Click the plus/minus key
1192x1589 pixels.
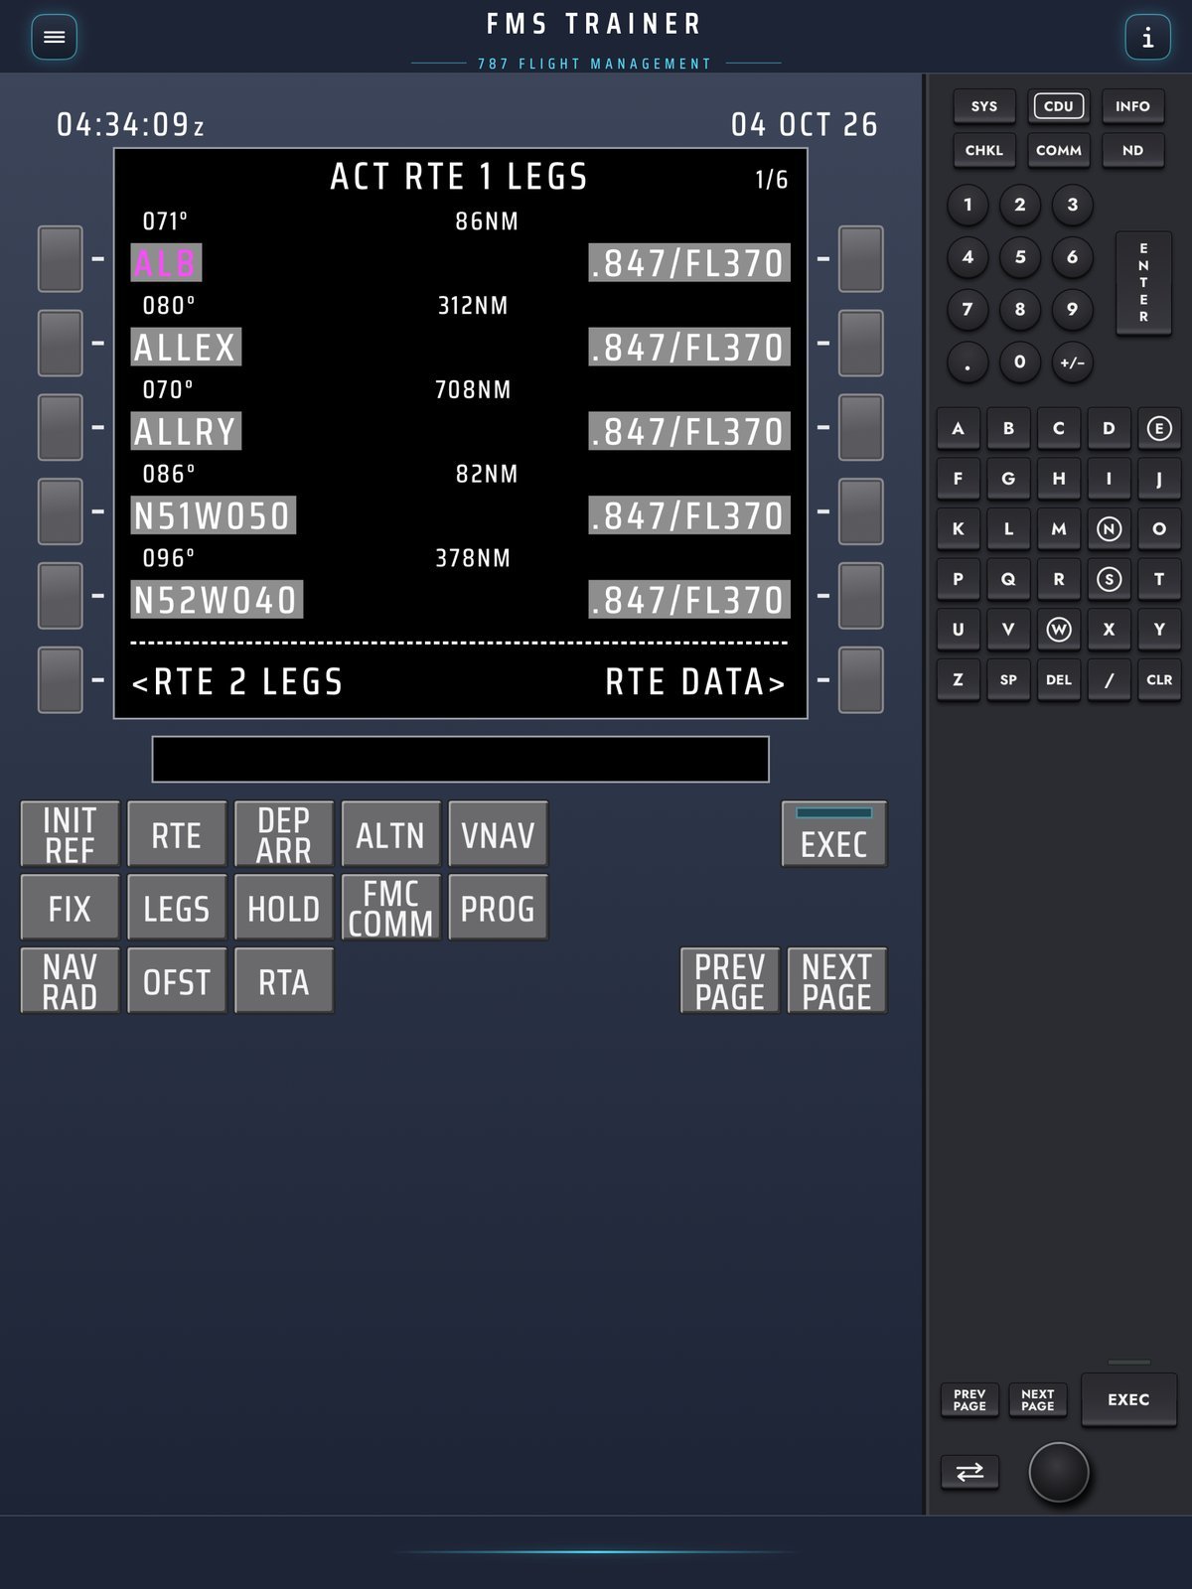[x=1072, y=361]
